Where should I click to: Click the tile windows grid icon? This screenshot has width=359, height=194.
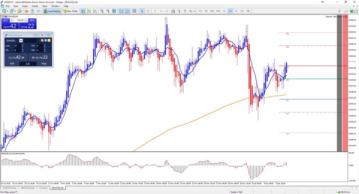(x=114, y=11)
